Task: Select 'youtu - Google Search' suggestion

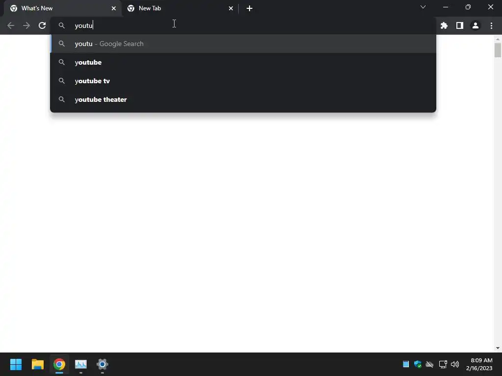Action: [243, 44]
